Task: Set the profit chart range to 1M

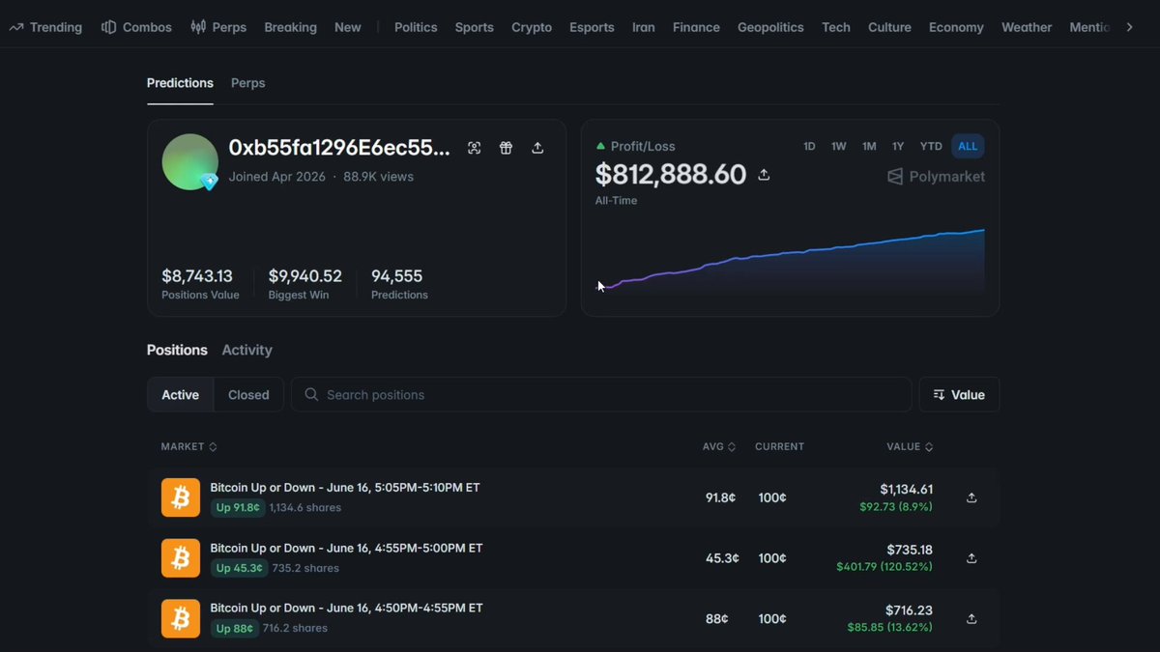Action: point(869,146)
